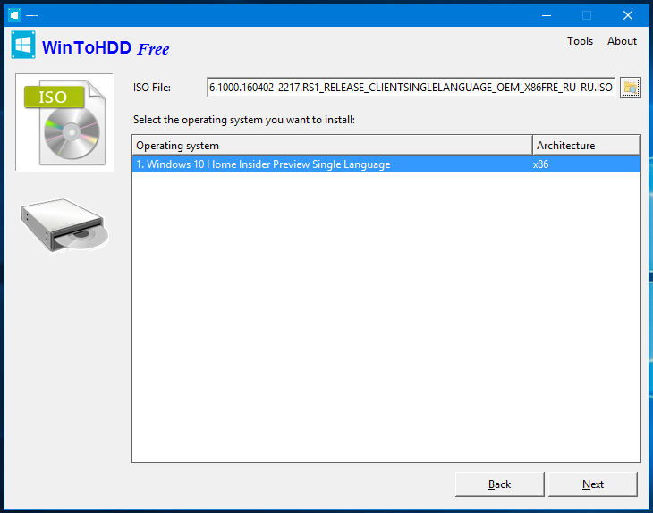Click the disabled maximize window button
Screen dimensions: 653x513
click(x=587, y=15)
